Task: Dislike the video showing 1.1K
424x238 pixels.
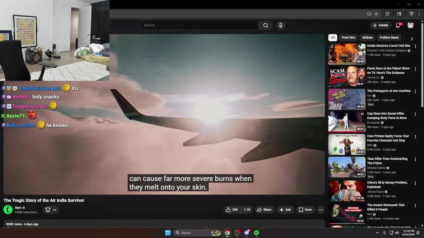Action: (x=247, y=210)
